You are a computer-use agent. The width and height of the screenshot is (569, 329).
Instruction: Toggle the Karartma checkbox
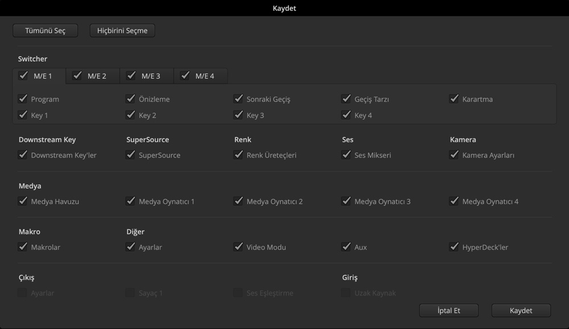(454, 99)
